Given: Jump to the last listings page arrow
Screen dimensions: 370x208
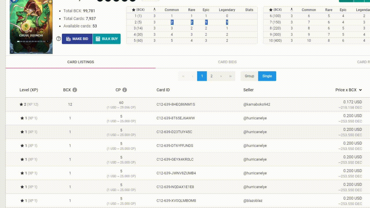Looking at the screenshot, I should pyautogui.click(x=230, y=76).
